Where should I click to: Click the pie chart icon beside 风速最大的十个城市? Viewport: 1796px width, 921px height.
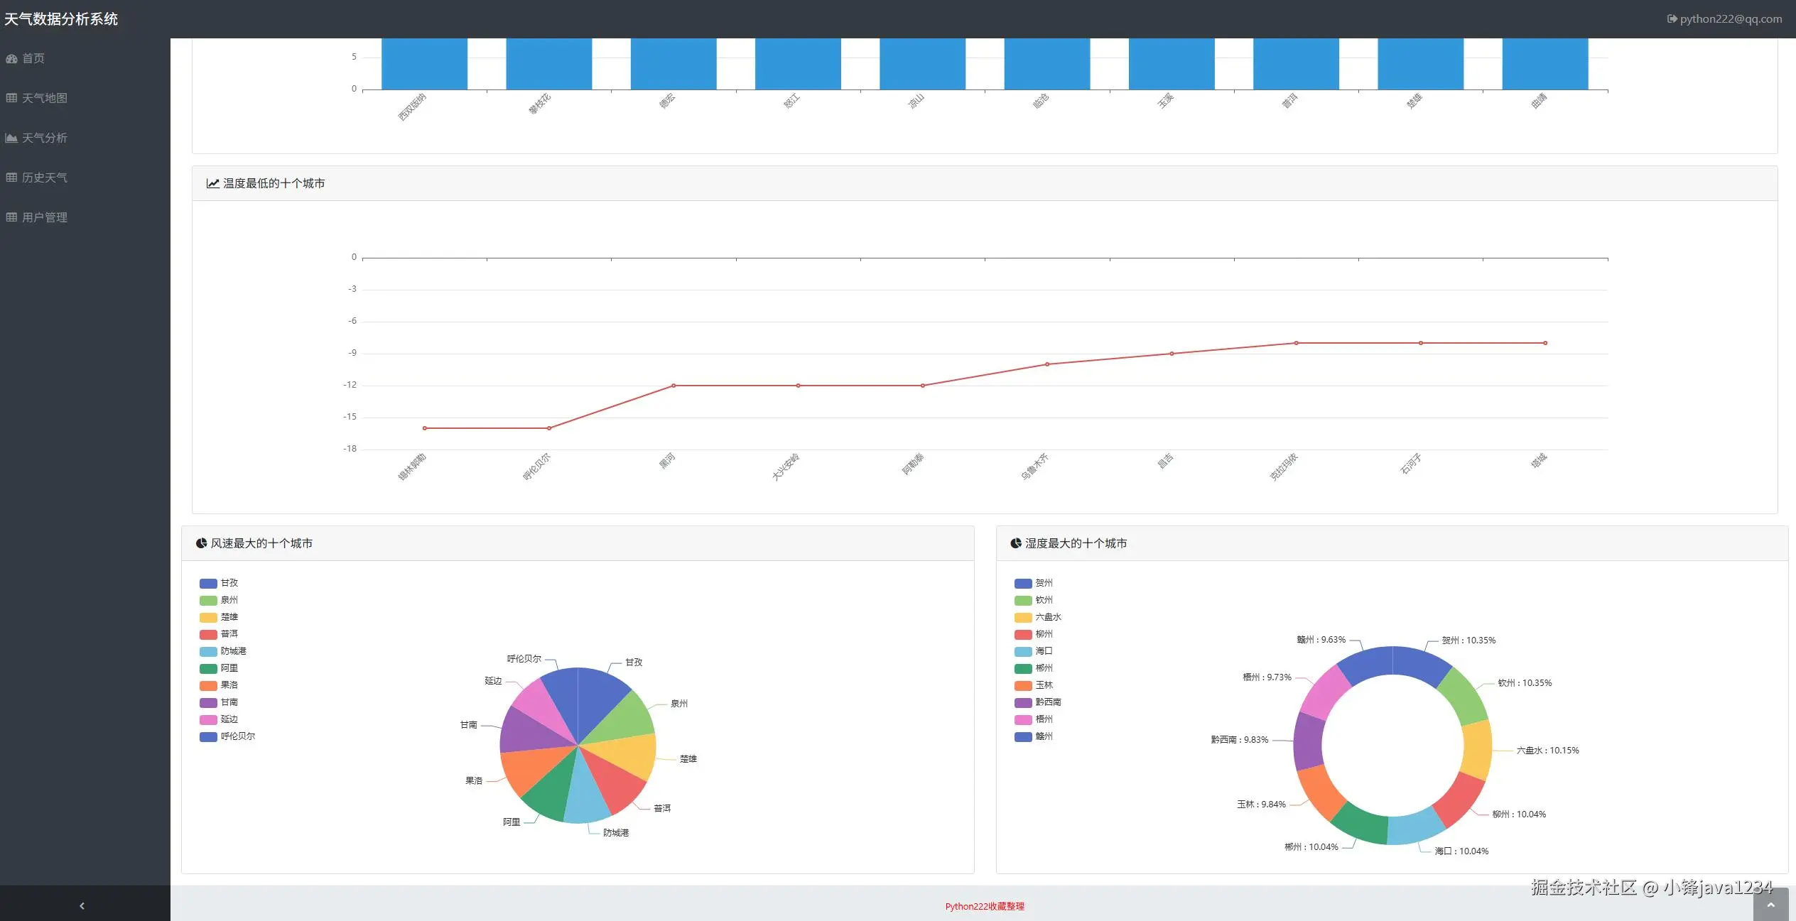click(201, 543)
